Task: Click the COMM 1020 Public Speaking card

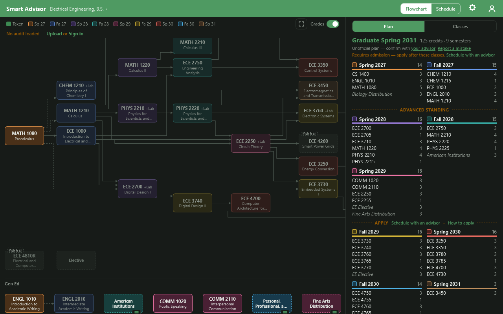Action: [173, 303]
